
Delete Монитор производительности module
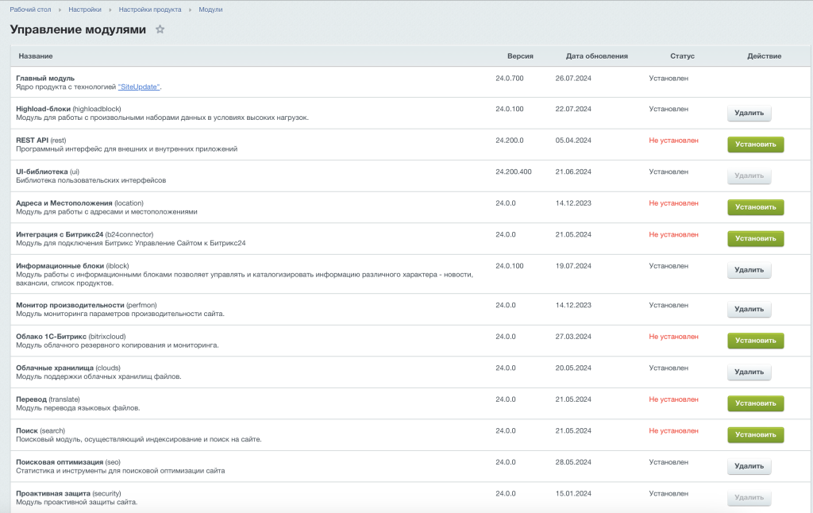point(749,309)
